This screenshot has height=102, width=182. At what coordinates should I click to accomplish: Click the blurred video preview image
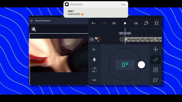click(59, 56)
